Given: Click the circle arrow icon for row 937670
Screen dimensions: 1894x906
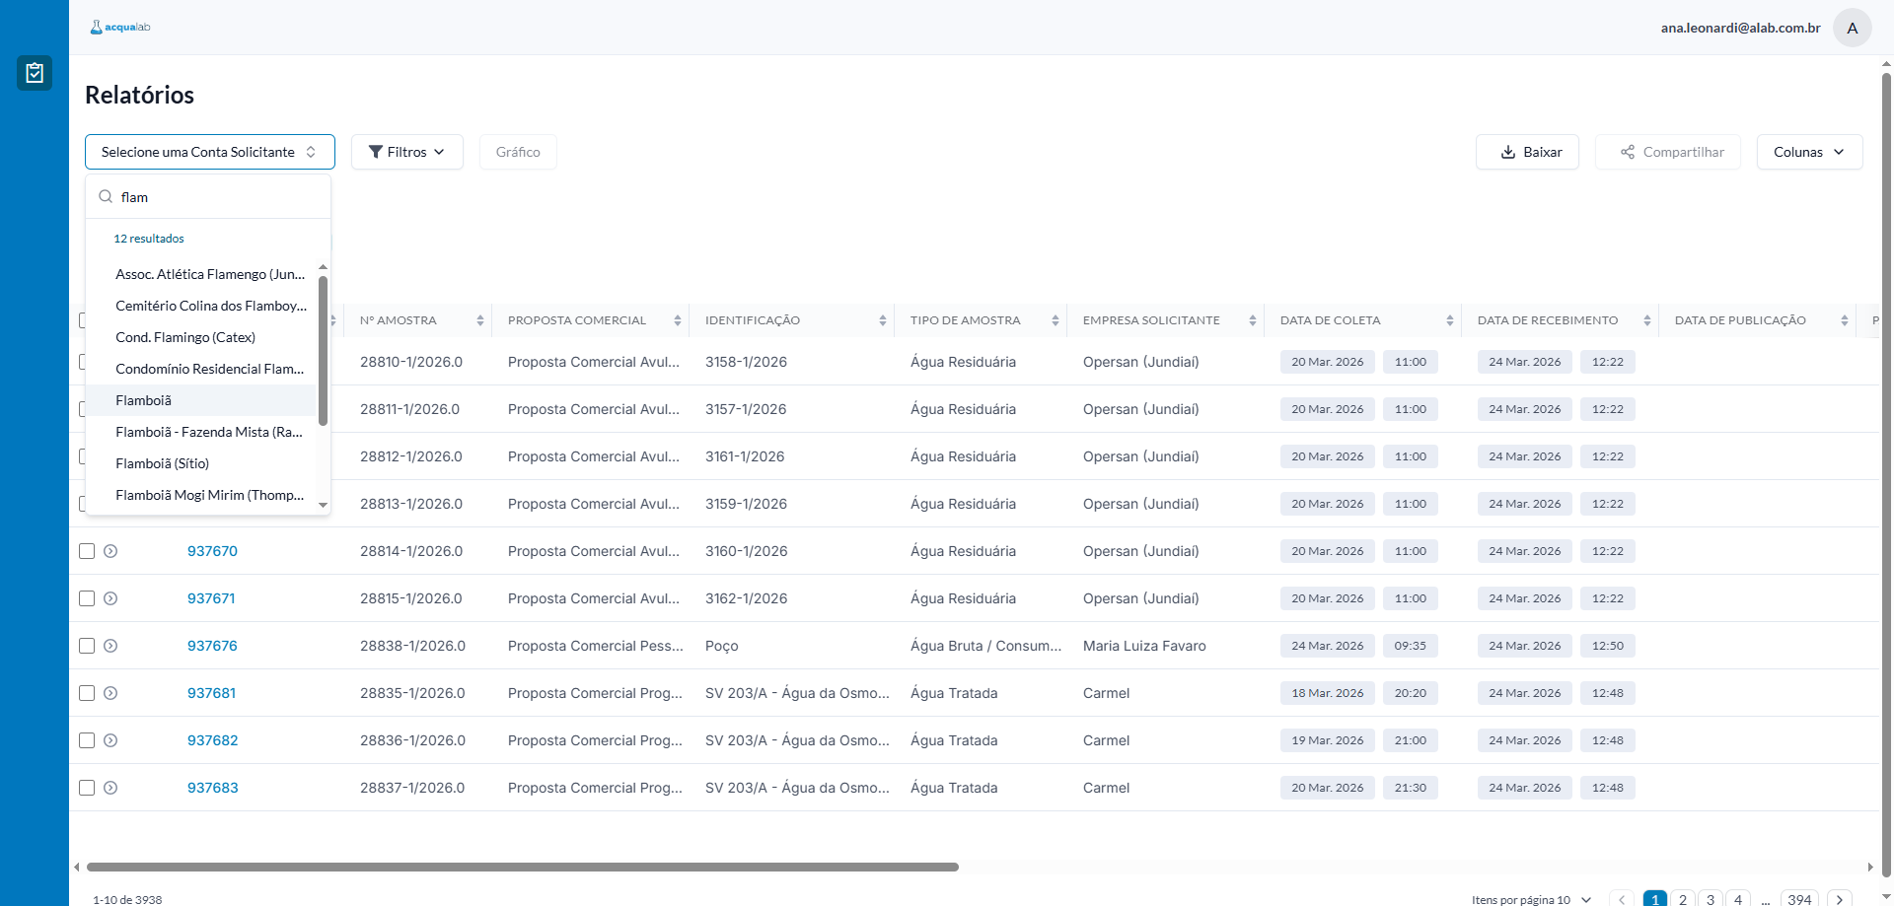Looking at the screenshot, I should 110,551.
